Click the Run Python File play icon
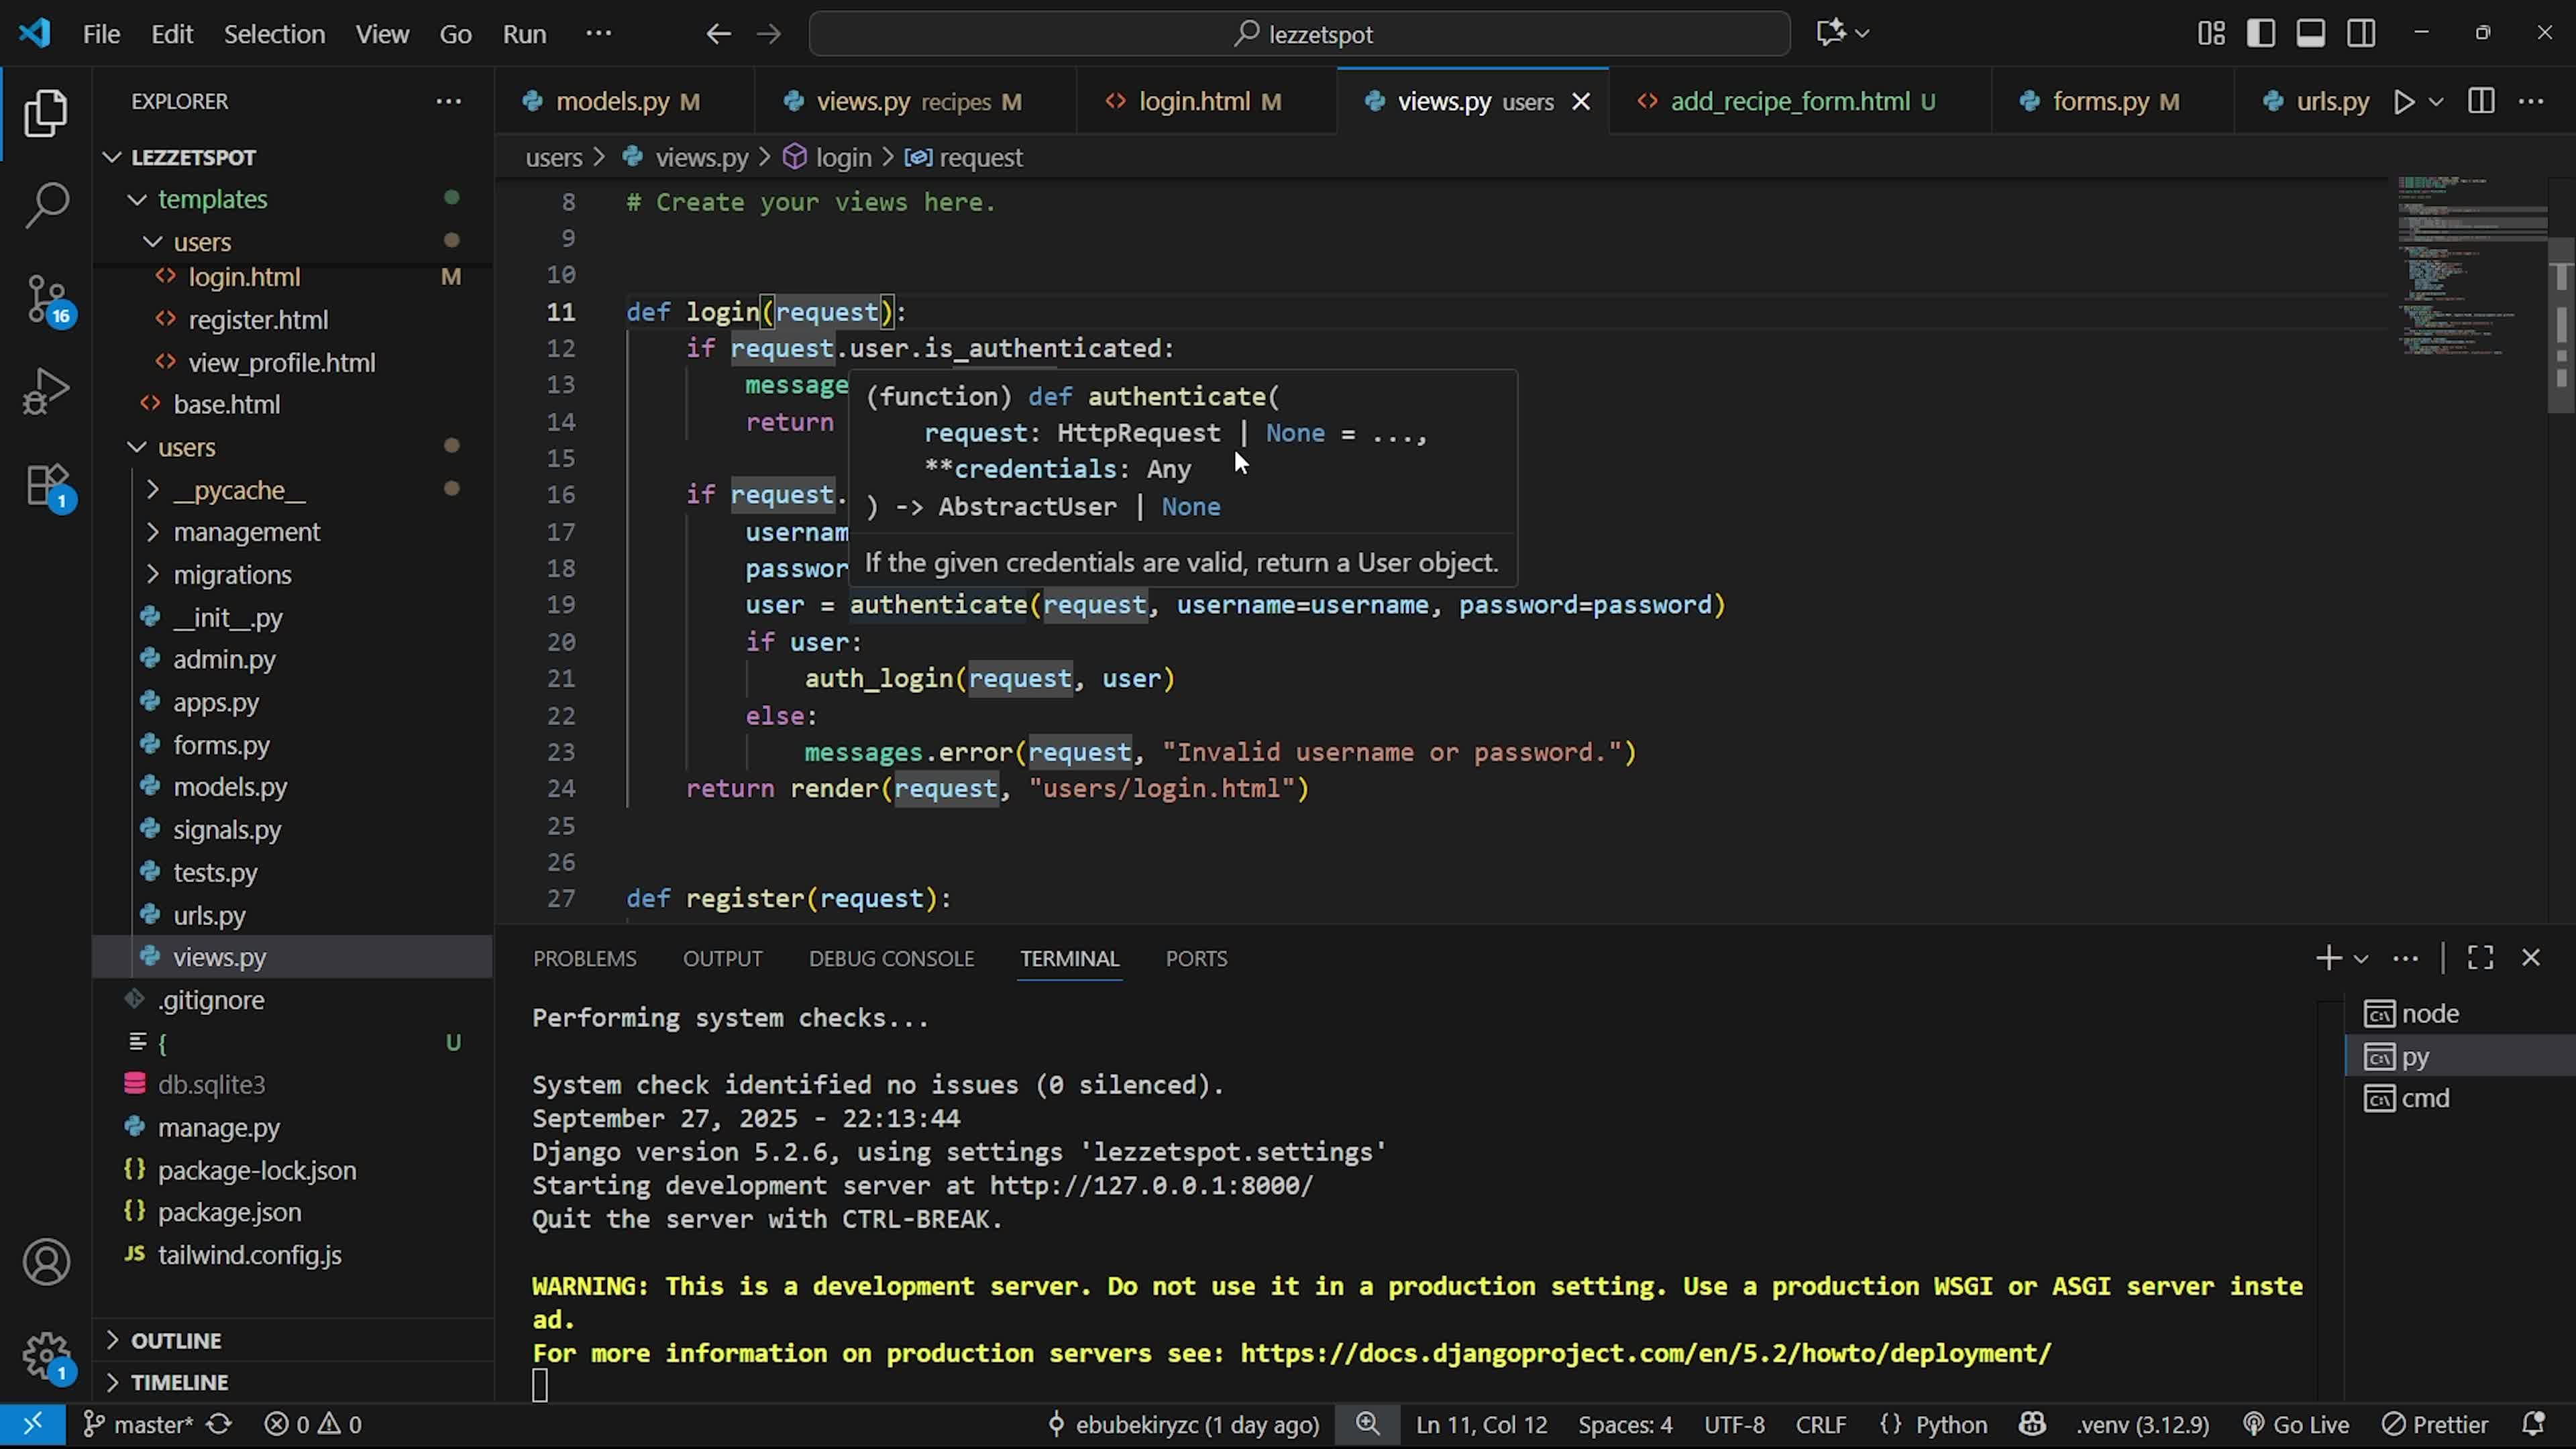This screenshot has width=2576, height=1449. 2403,102
